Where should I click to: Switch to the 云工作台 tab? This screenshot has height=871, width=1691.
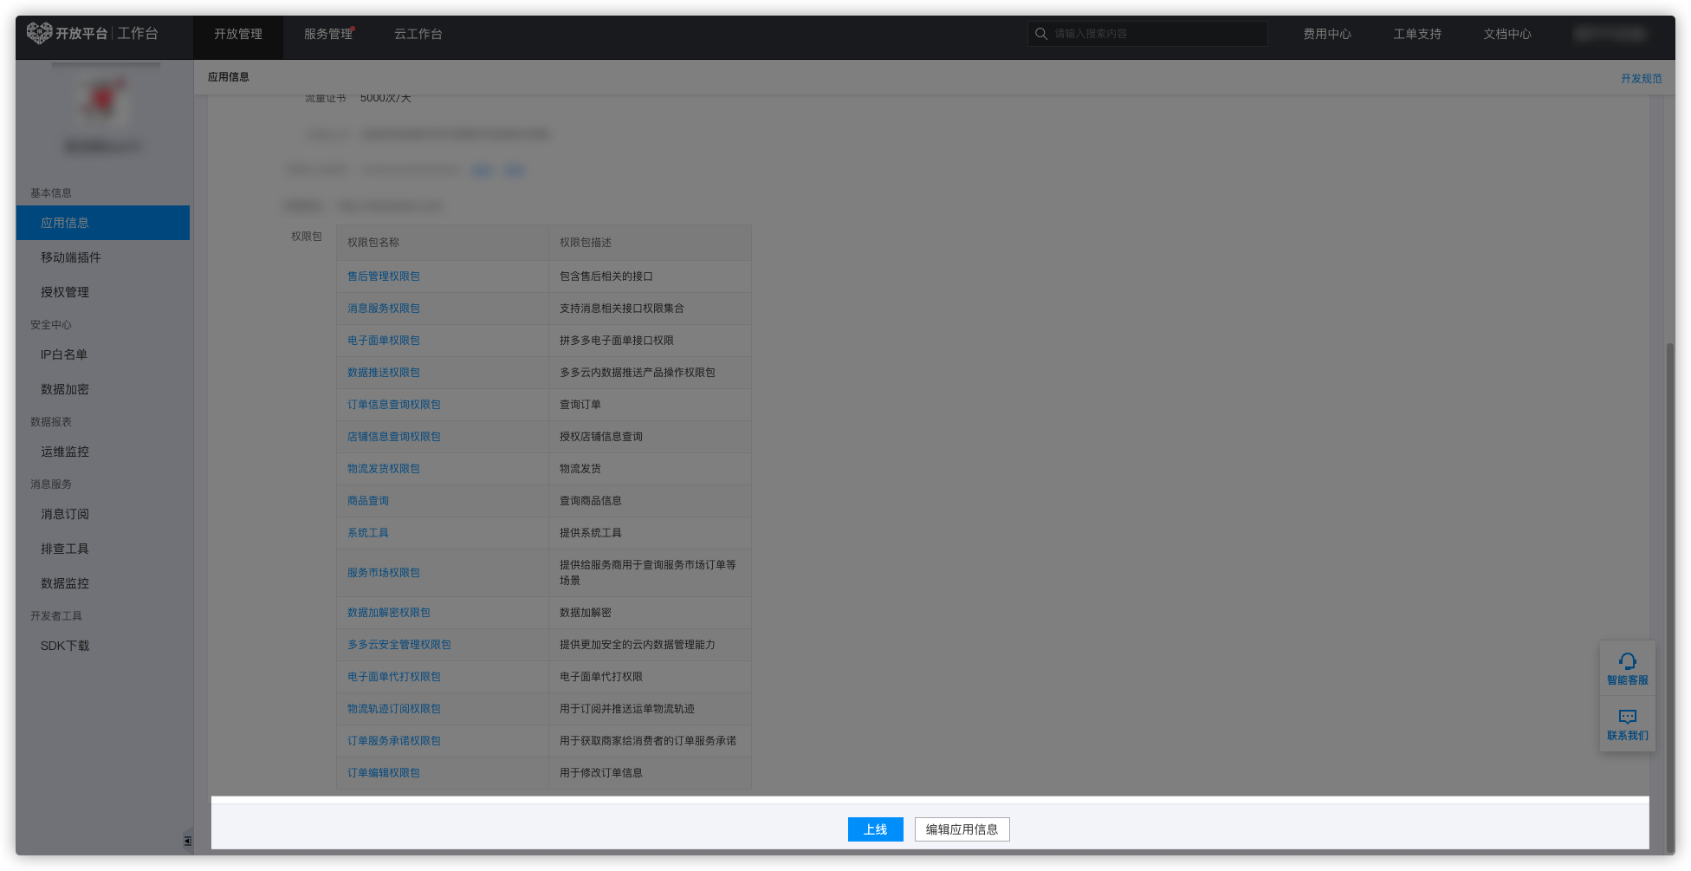tap(418, 34)
